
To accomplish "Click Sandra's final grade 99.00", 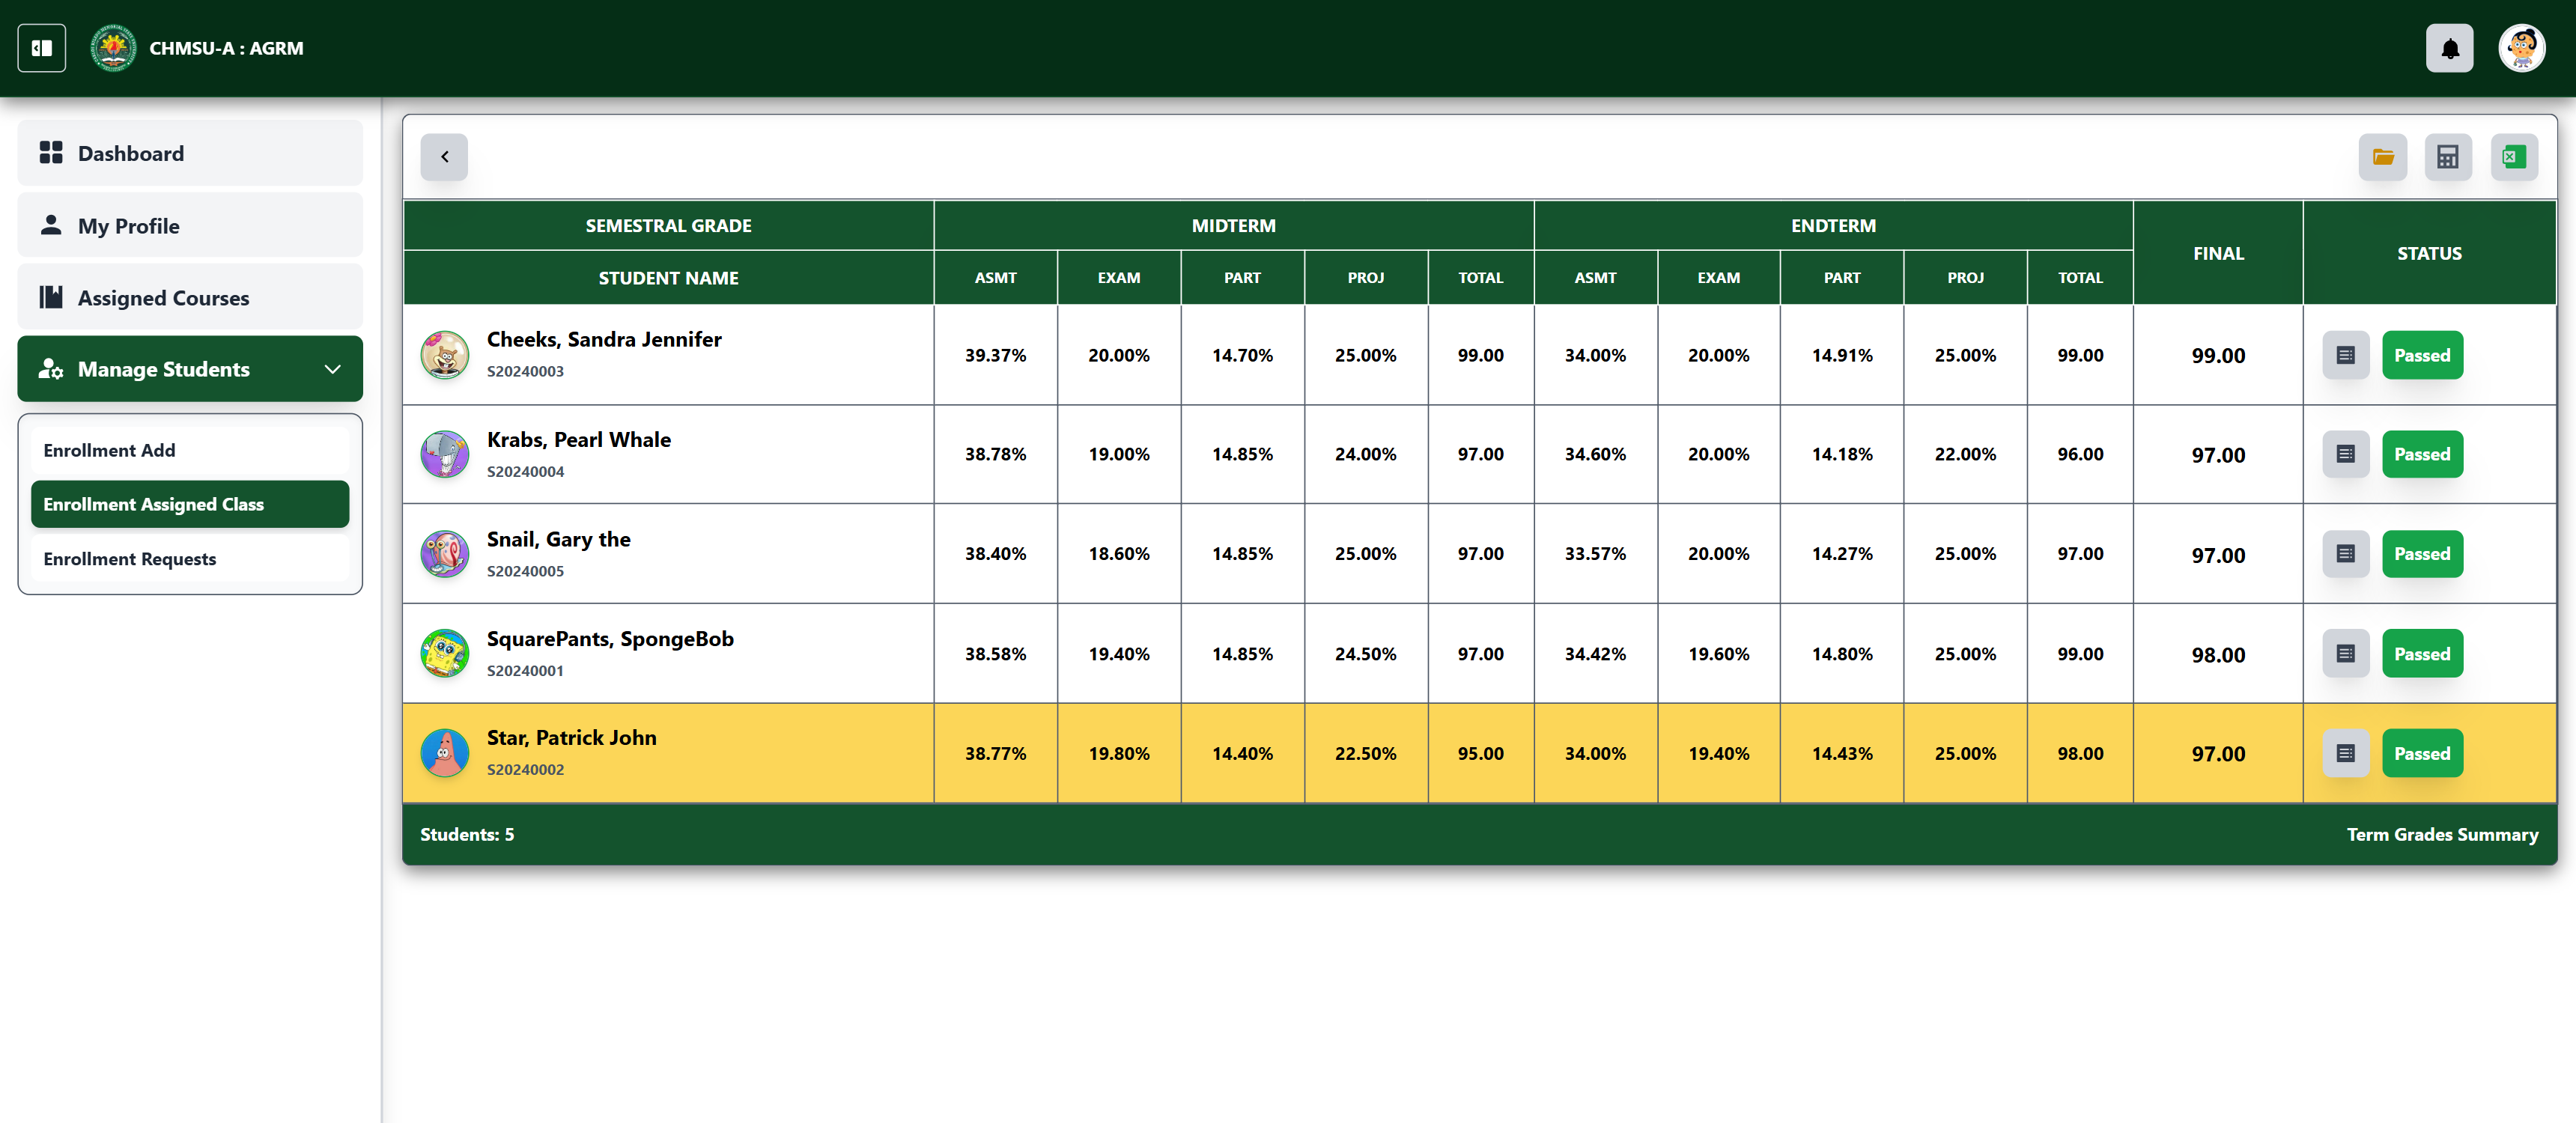I will click(x=2218, y=356).
